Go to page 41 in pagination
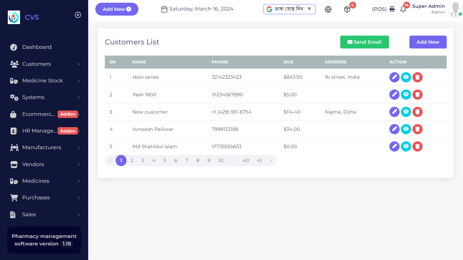 pyautogui.click(x=259, y=161)
